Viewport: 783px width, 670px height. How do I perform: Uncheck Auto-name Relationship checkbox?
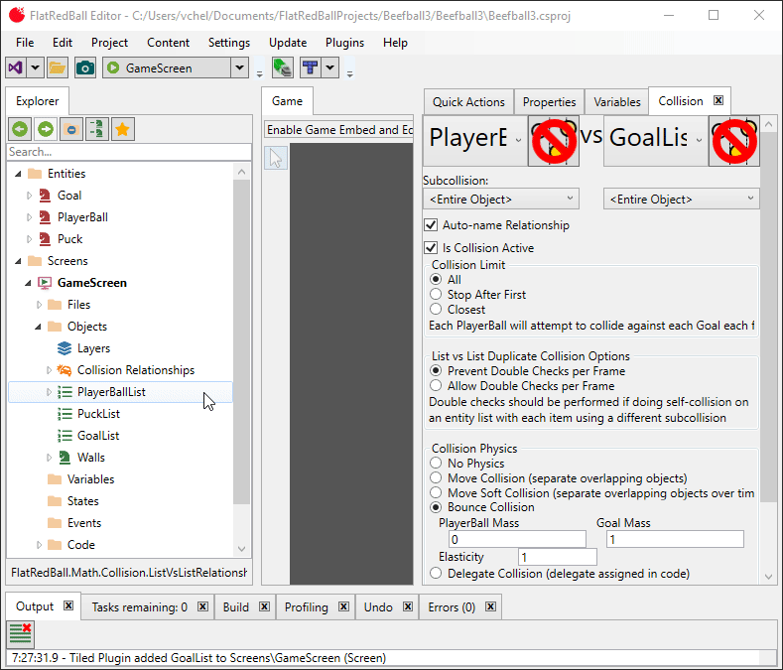pyautogui.click(x=432, y=225)
